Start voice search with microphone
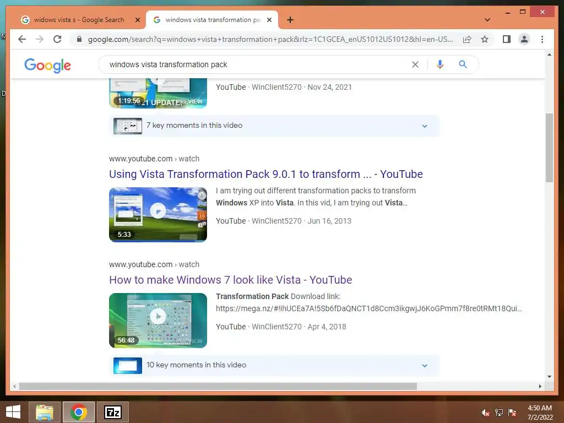The height and width of the screenshot is (423, 564). [x=440, y=64]
